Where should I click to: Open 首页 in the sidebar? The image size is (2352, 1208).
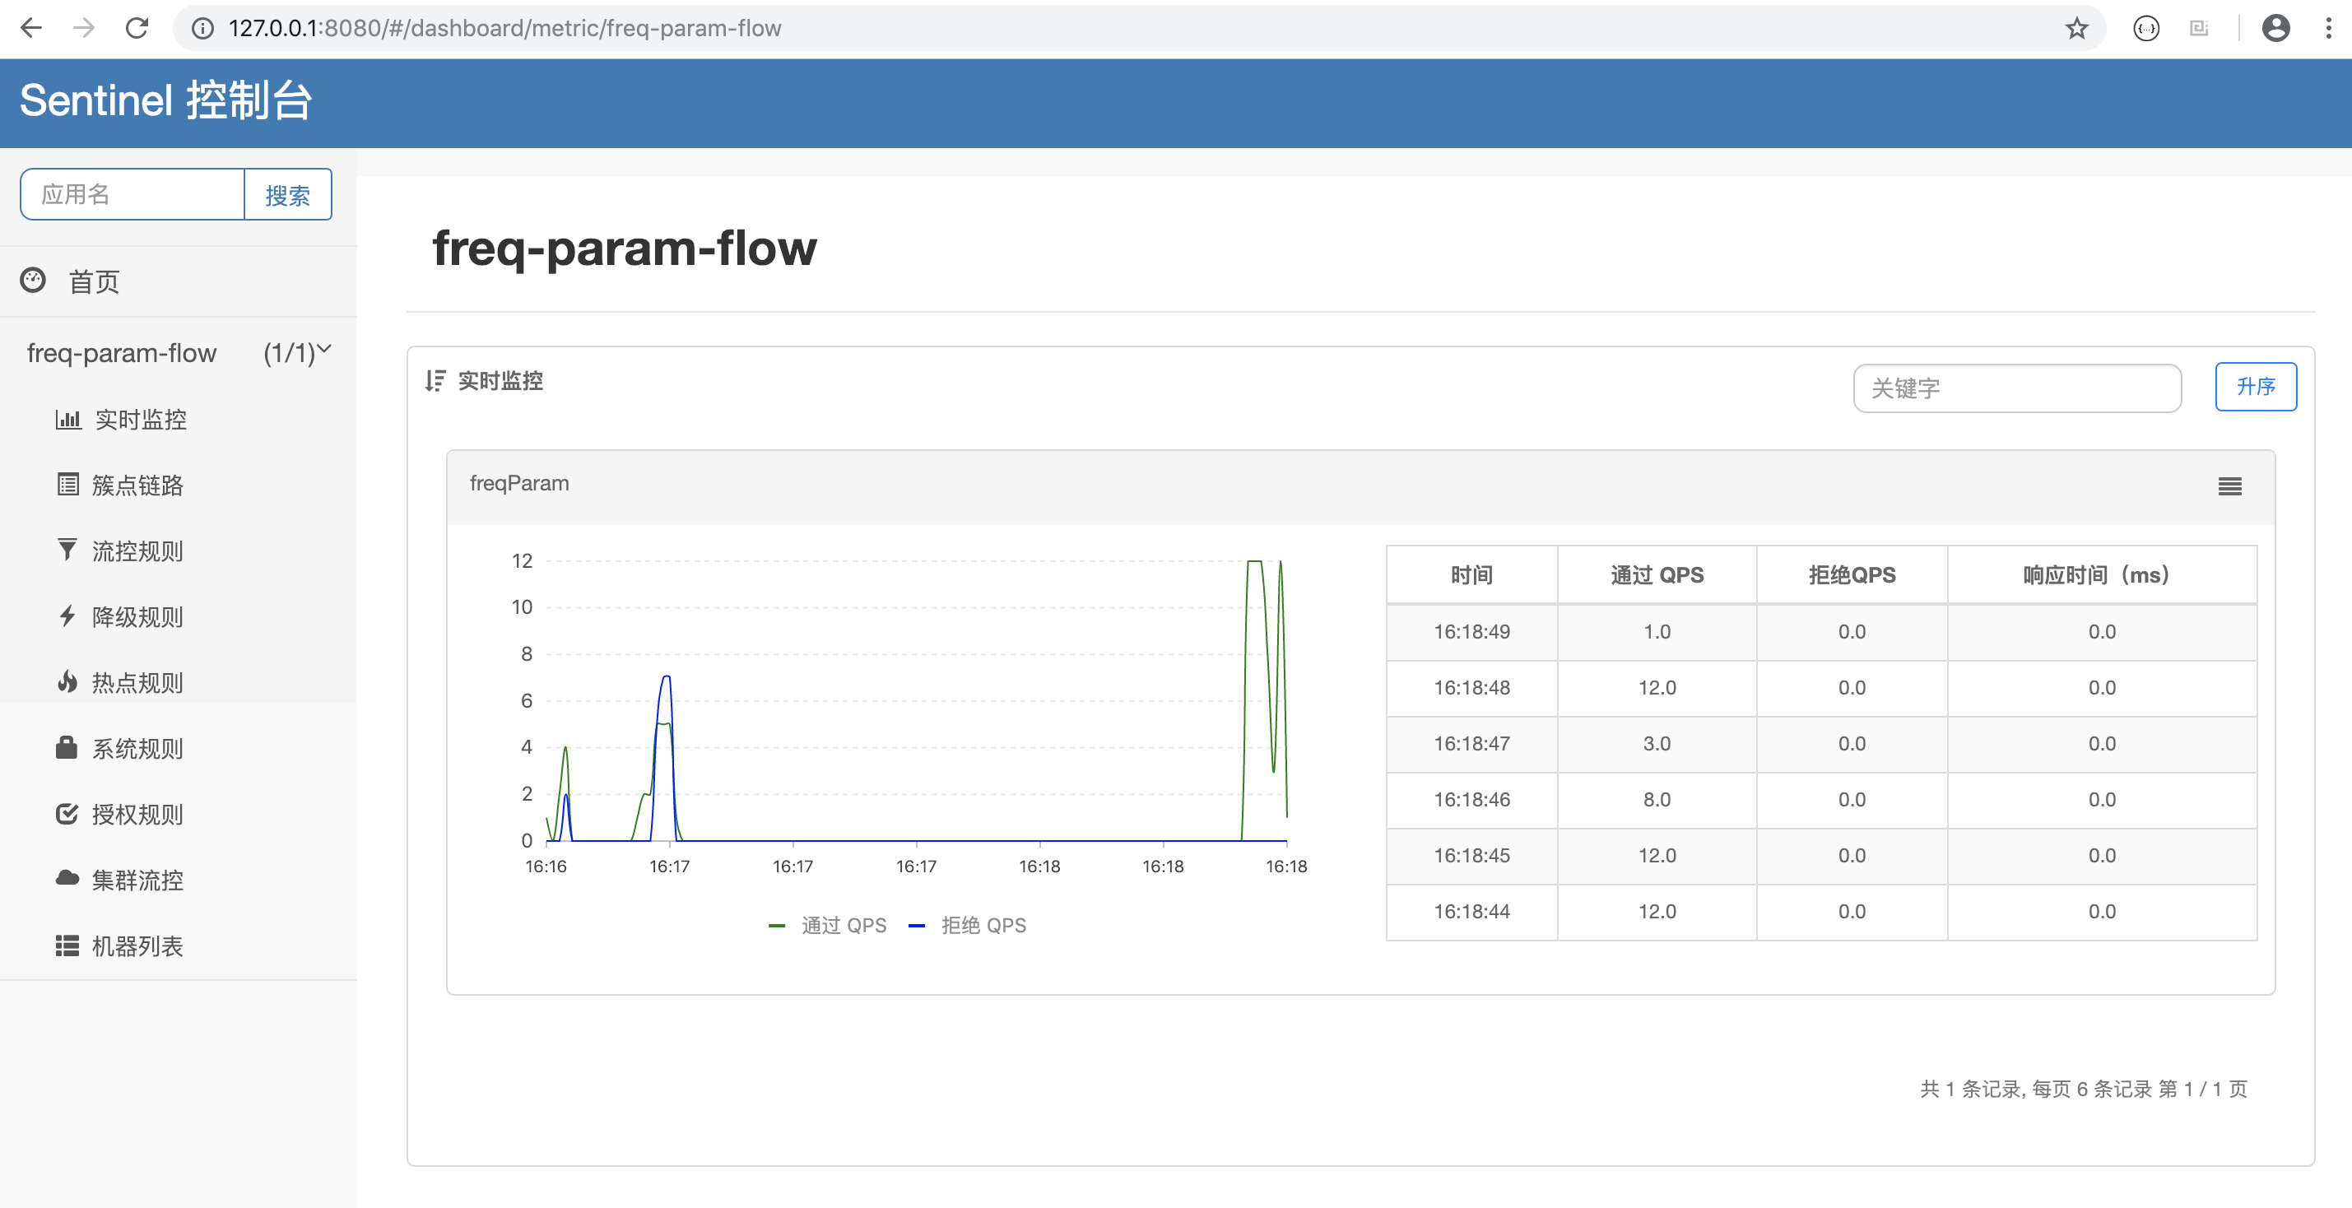click(x=94, y=281)
